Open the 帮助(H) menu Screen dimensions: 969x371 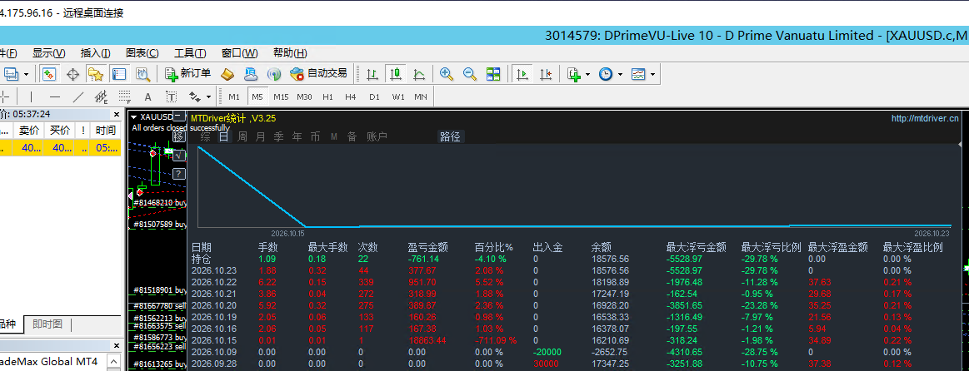pos(290,53)
